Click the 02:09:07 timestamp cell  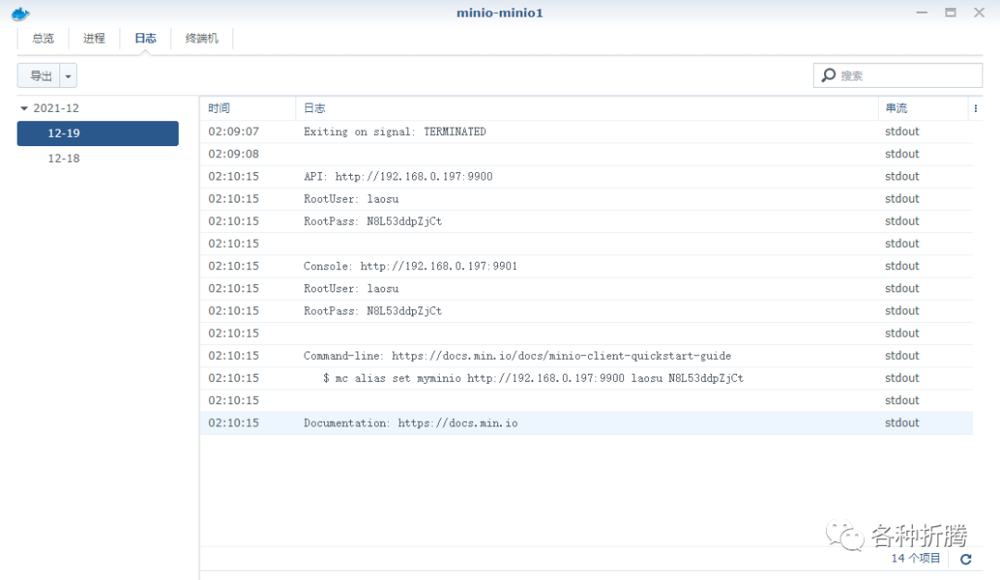coord(233,132)
